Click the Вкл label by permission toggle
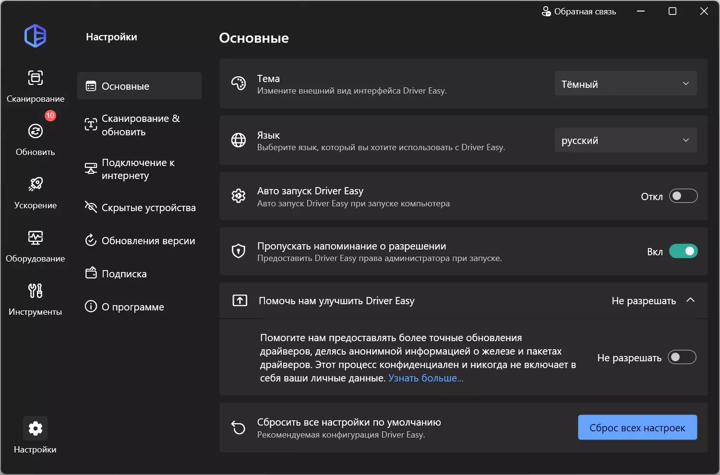 click(x=655, y=251)
